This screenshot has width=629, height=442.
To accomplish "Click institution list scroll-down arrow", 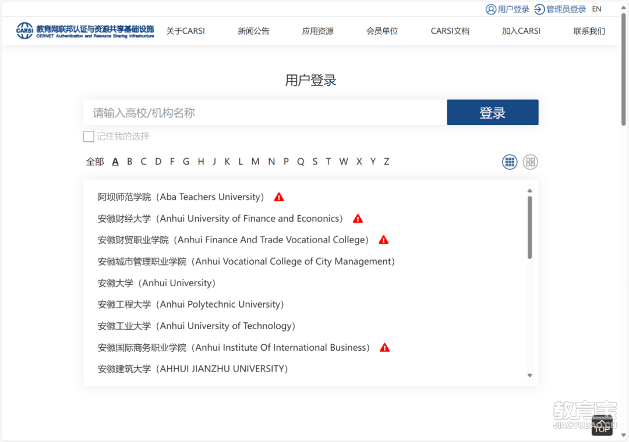I will (529, 376).
